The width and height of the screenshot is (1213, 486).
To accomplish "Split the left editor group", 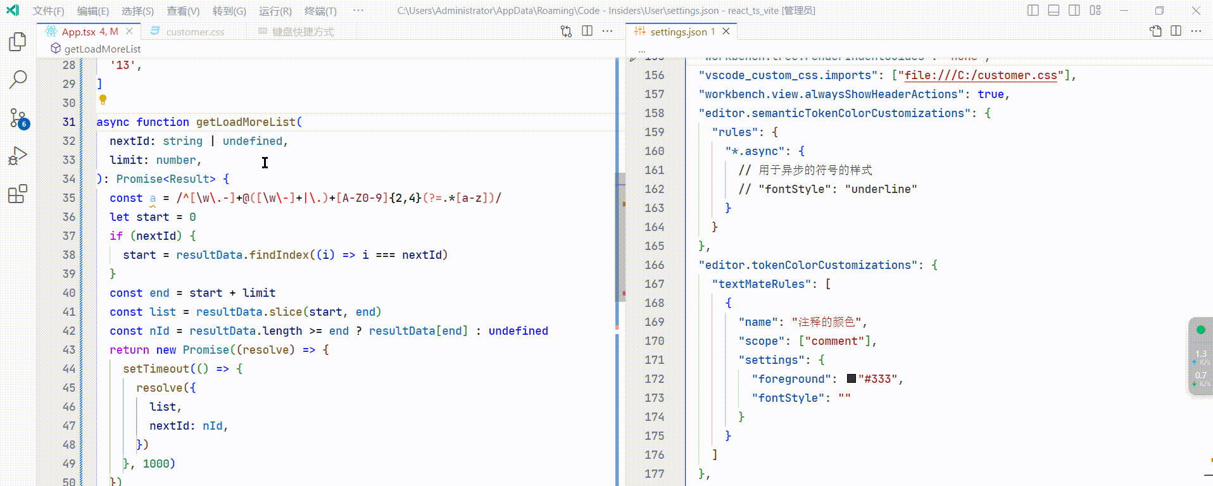I will 588,31.
